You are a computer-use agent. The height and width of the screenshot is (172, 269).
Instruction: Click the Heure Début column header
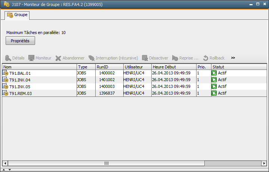click(x=173, y=67)
